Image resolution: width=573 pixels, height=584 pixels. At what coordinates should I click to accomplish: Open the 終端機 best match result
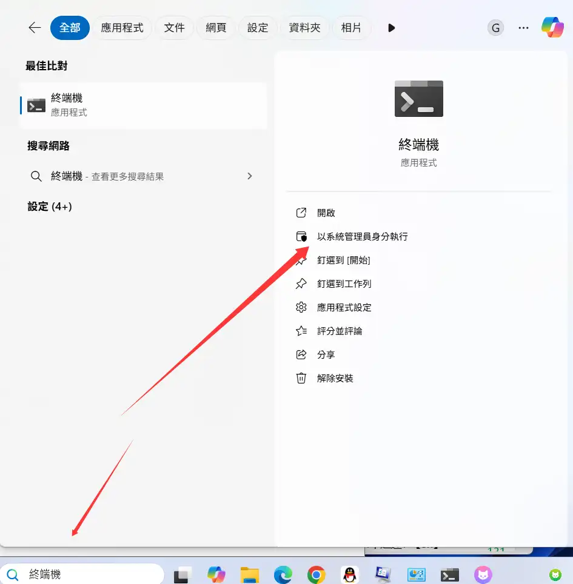143,105
